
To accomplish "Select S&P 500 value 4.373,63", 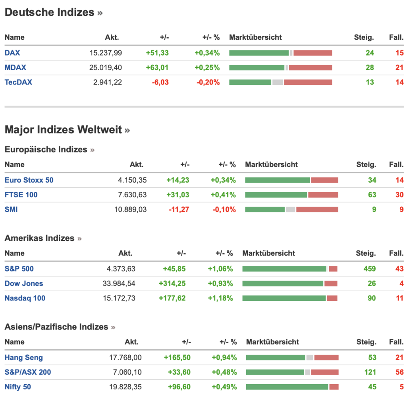I will click(x=121, y=269).
